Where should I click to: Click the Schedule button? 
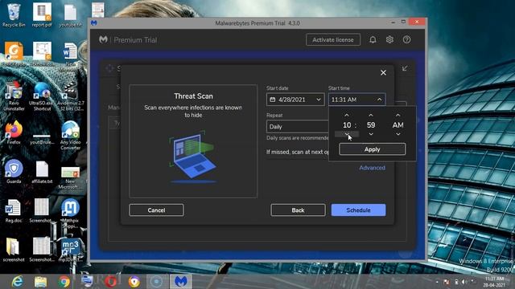(x=358, y=210)
